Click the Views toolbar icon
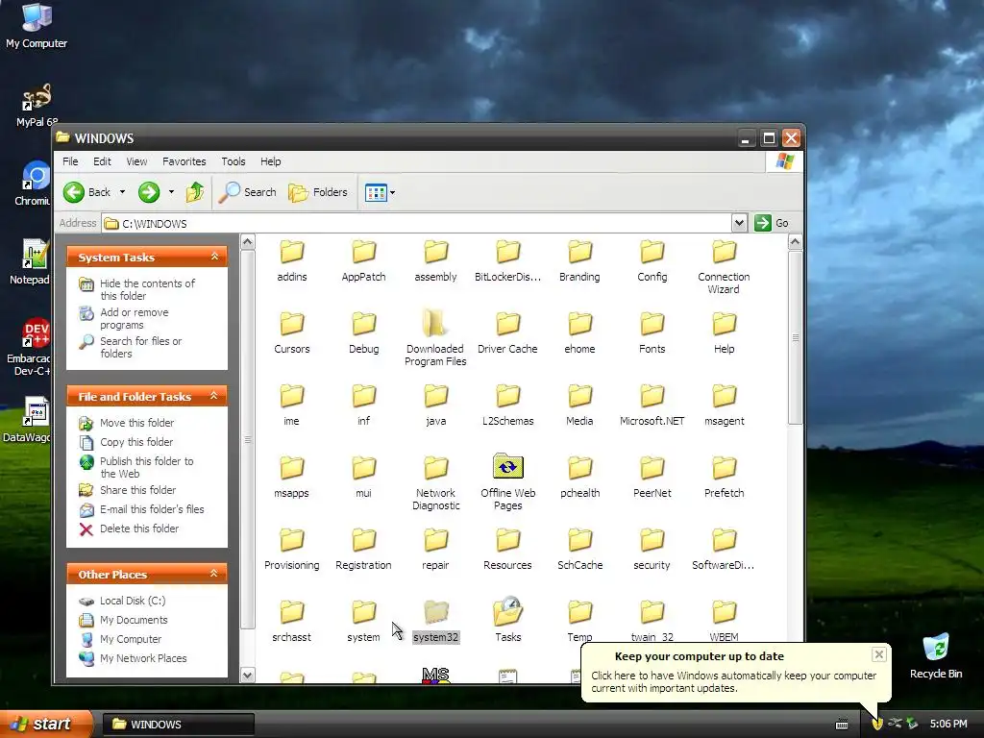This screenshot has height=738, width=984. 376,192
